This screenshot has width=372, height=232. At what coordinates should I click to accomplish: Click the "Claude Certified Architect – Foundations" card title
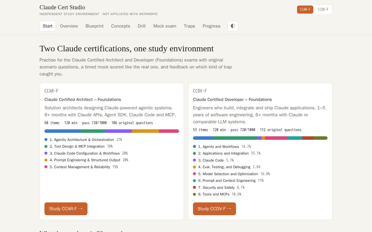pos(83,99)
